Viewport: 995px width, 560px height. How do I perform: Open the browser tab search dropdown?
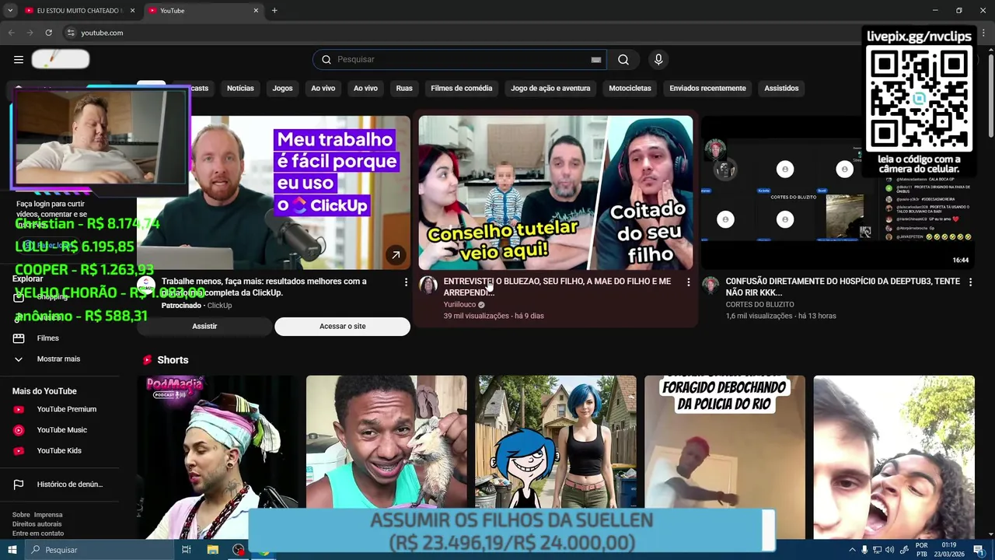click(10, 11)
